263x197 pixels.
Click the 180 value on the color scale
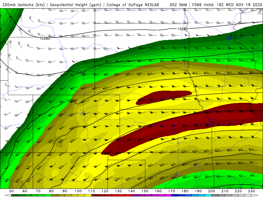coord(185,191)
